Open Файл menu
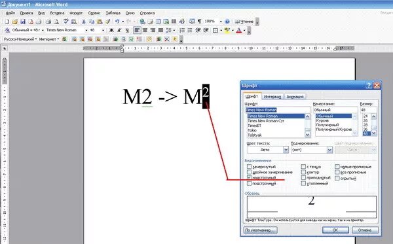The width and height of the screenshot is (393, 244). 10,13
